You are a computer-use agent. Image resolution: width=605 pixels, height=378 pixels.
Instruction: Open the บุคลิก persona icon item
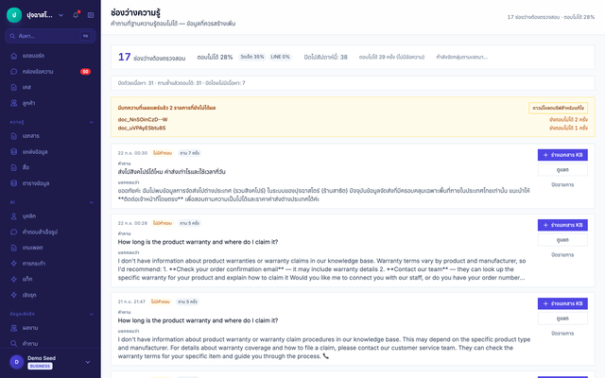[14, 216]
